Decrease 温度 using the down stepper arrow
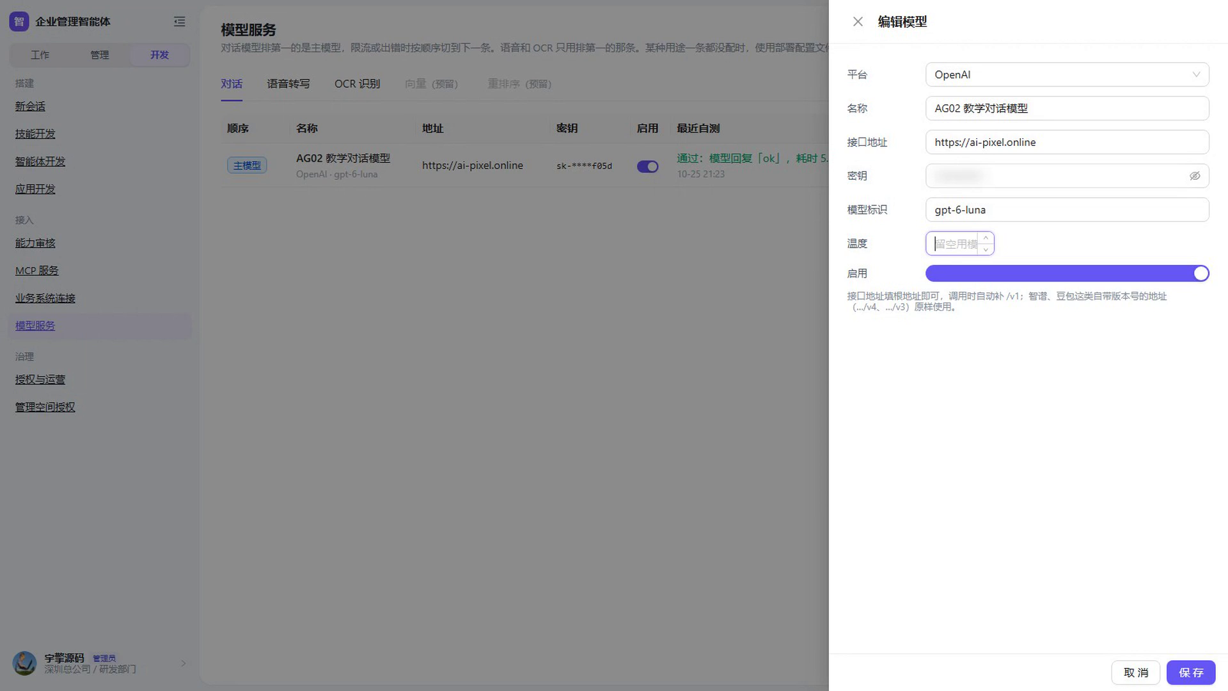Viewport: 1228px width, 691px height. click(x=986, y=249)
